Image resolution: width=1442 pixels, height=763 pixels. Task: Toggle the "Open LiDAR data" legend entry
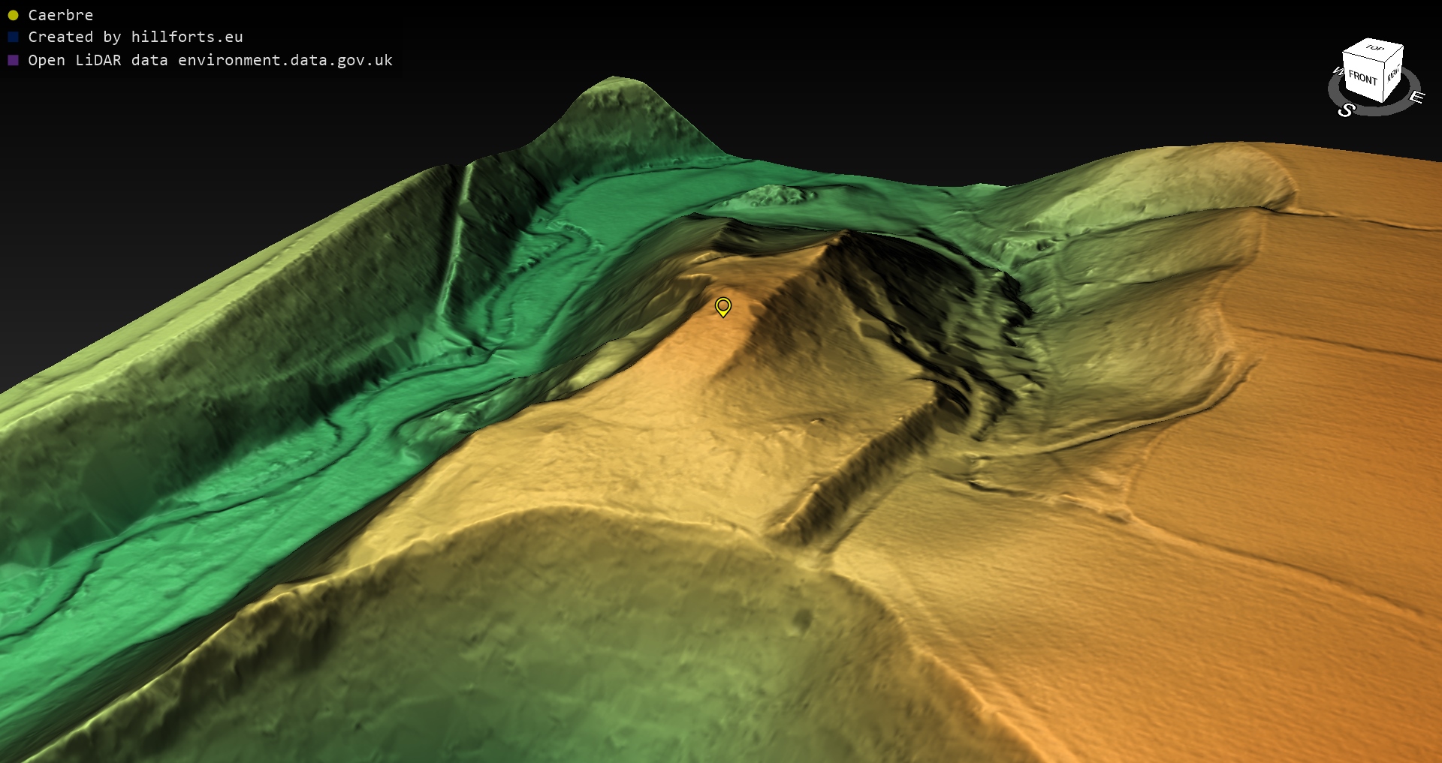point(210,60)
